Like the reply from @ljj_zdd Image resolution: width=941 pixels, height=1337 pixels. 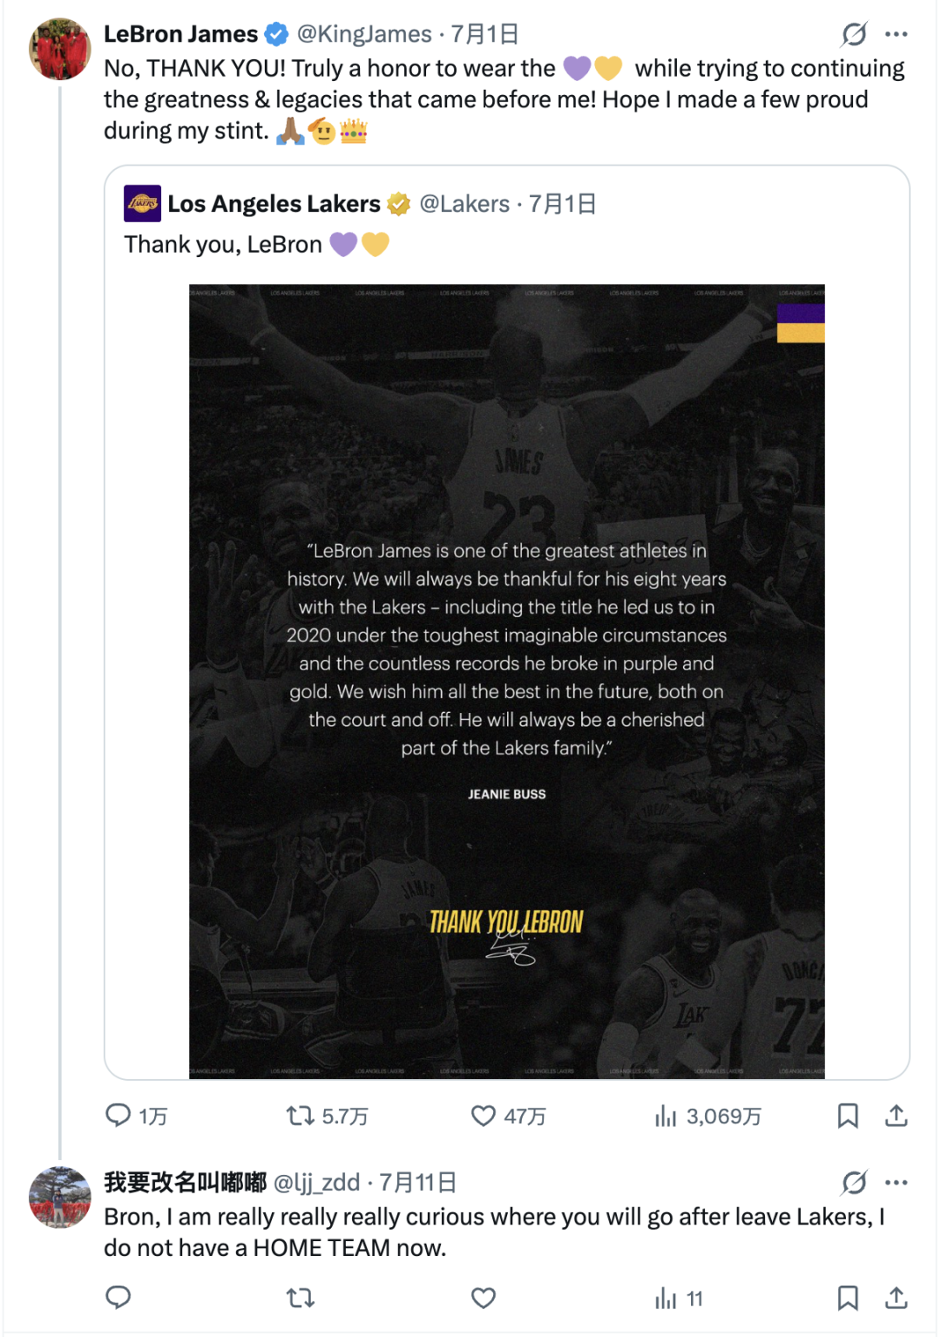484,1298
